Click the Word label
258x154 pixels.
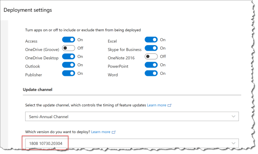(113, 75)
